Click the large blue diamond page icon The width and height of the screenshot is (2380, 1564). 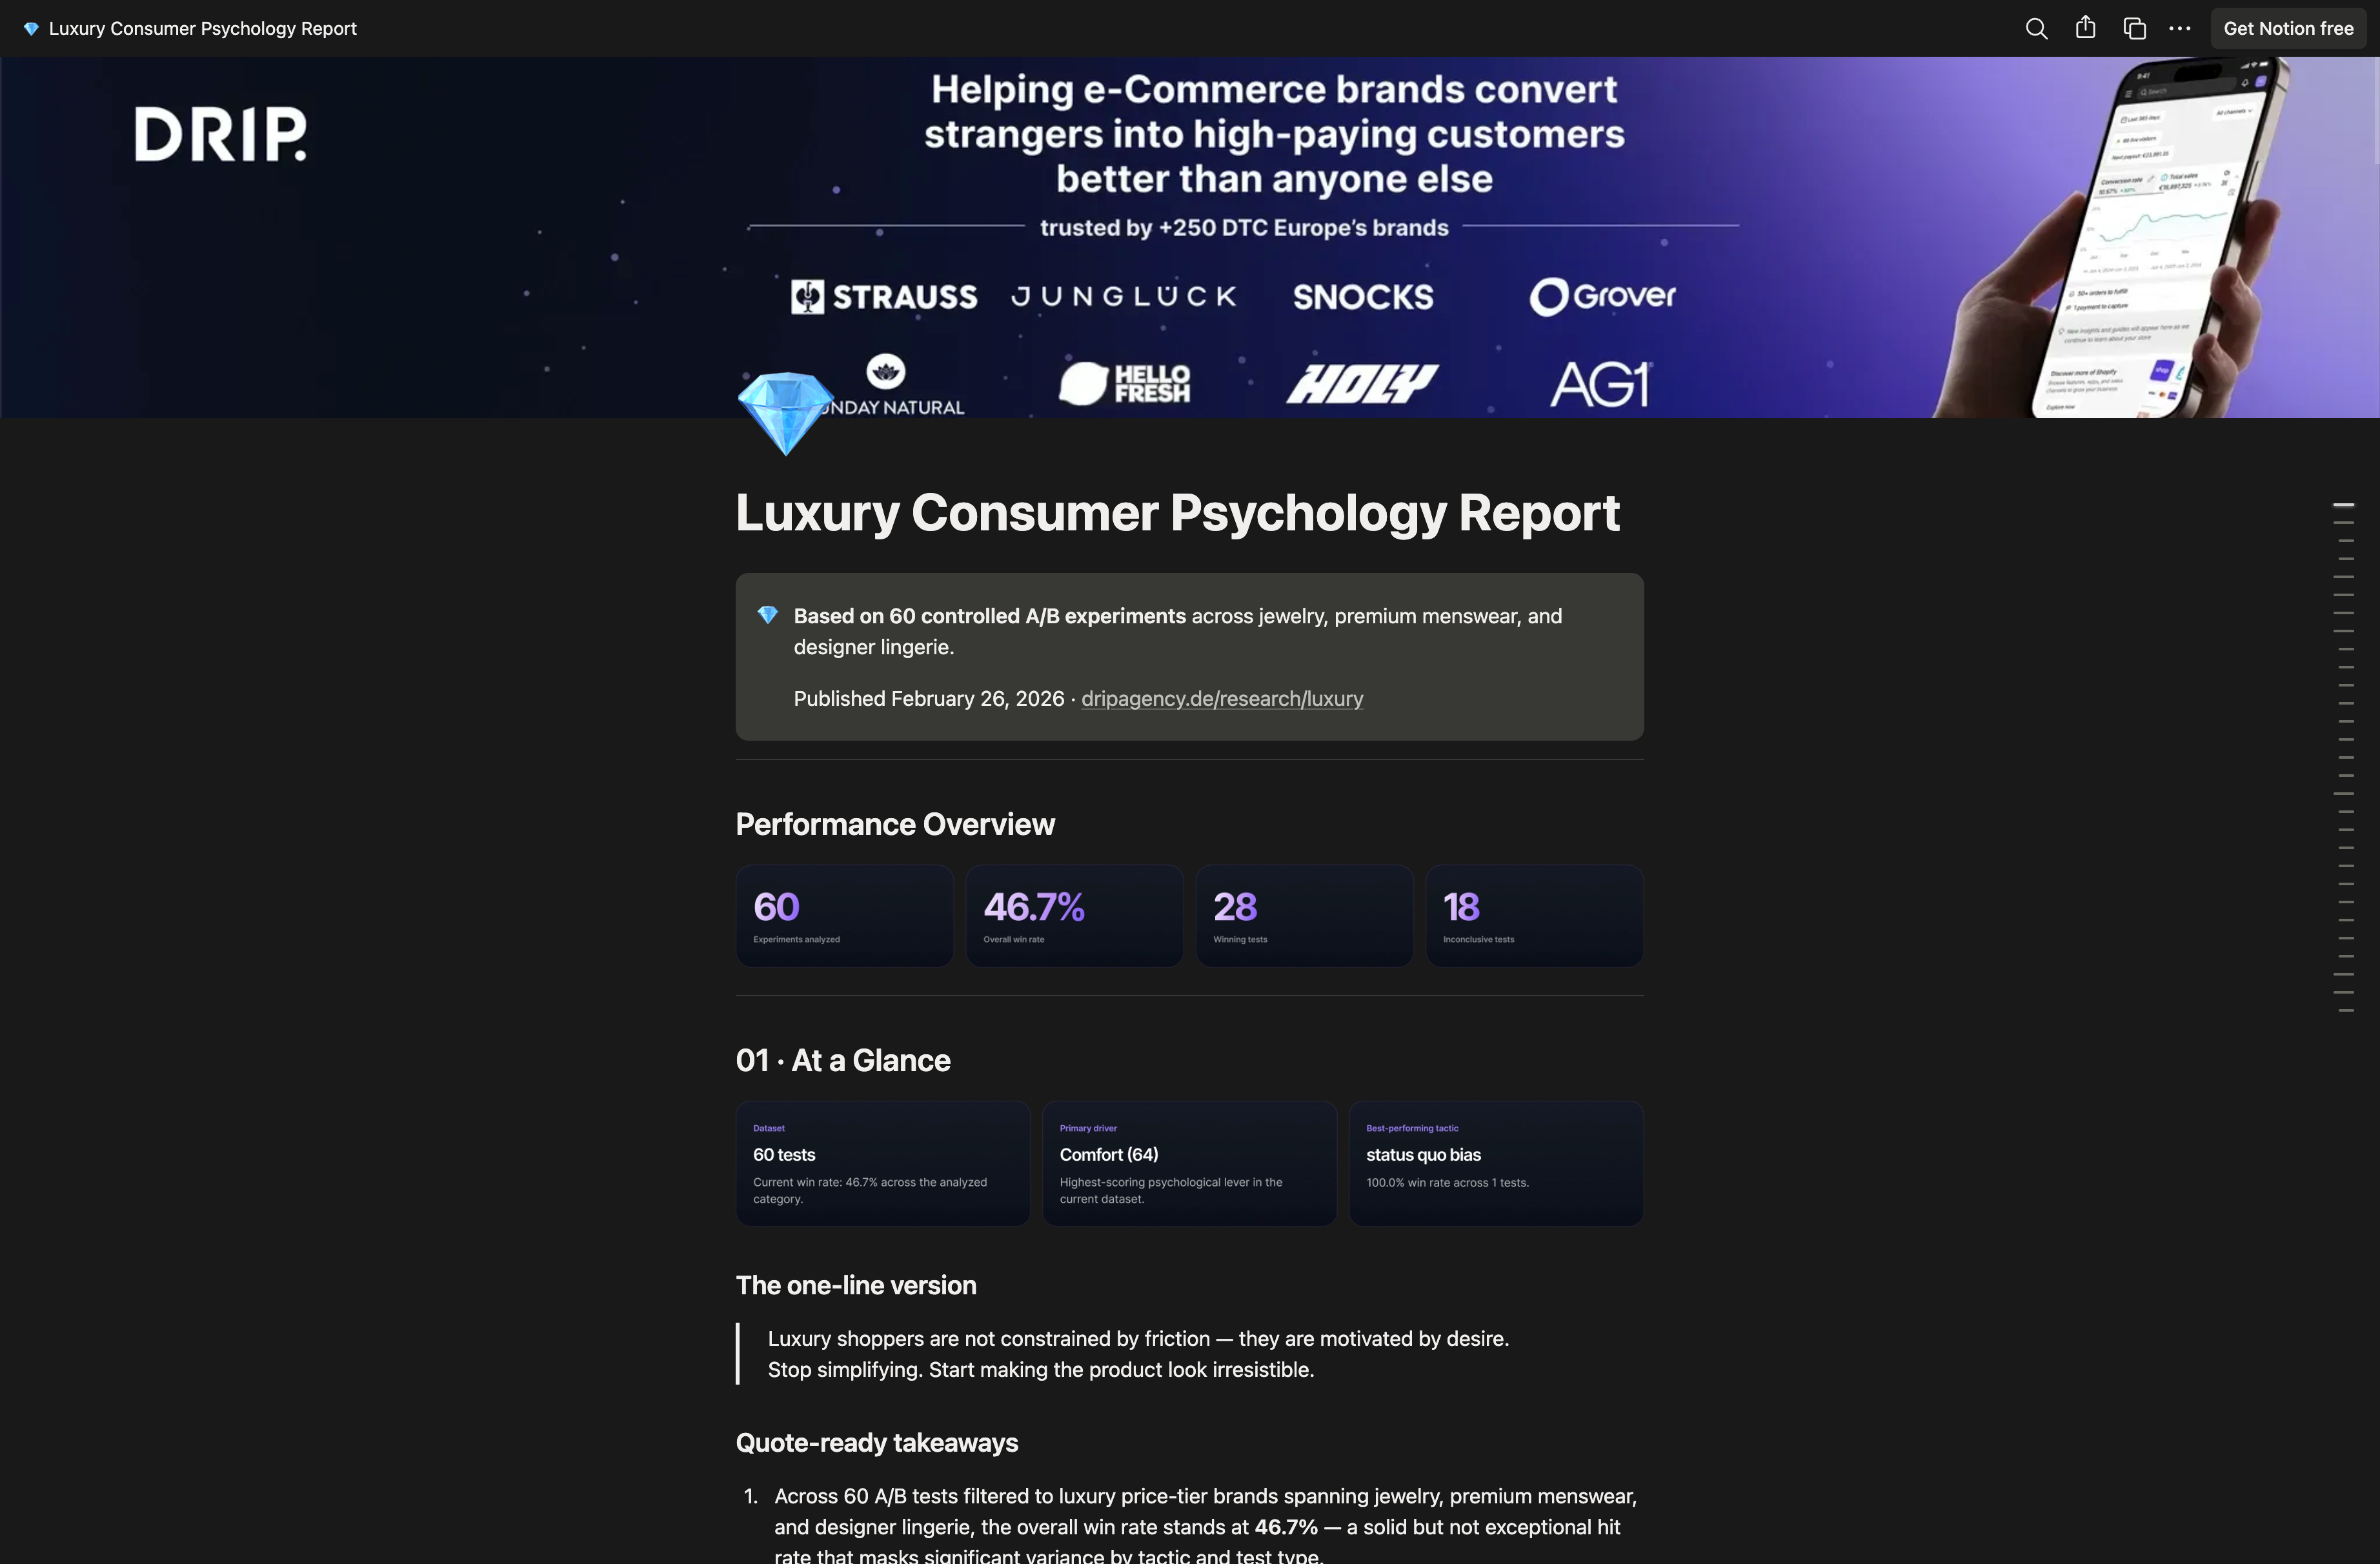point(786,414)
